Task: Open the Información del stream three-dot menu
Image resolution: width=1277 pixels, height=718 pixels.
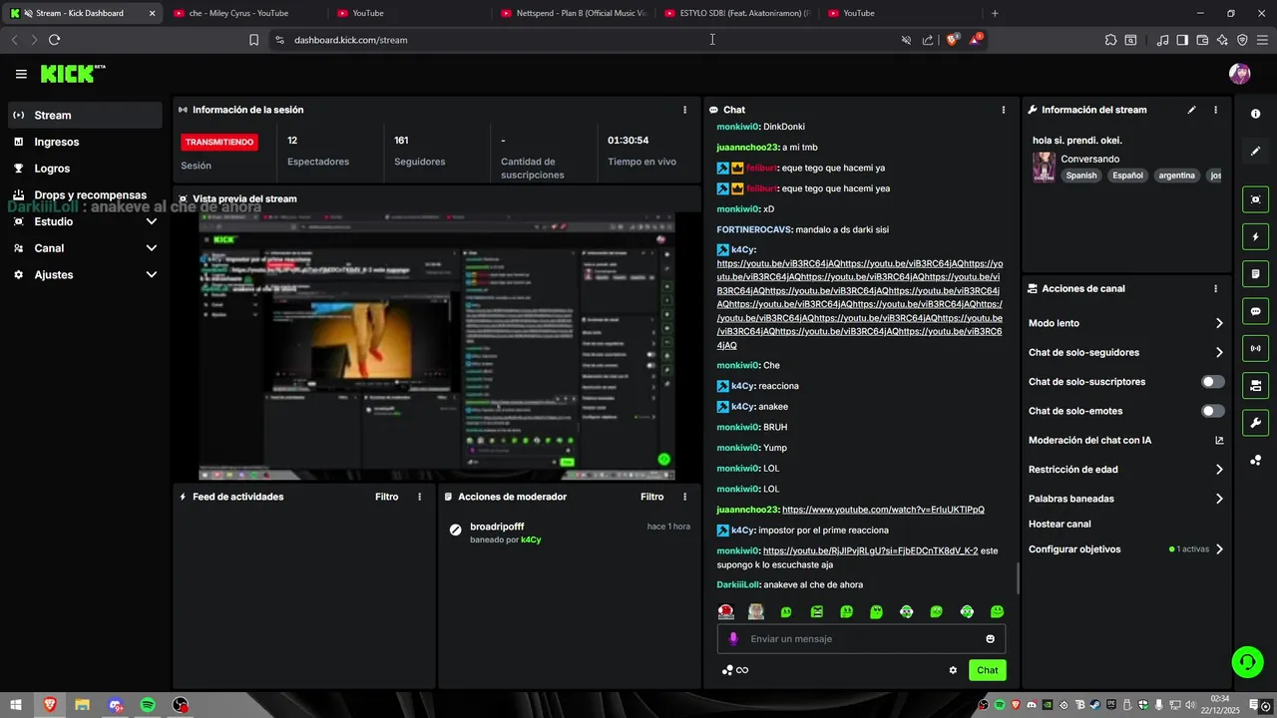Action: 1215,110
